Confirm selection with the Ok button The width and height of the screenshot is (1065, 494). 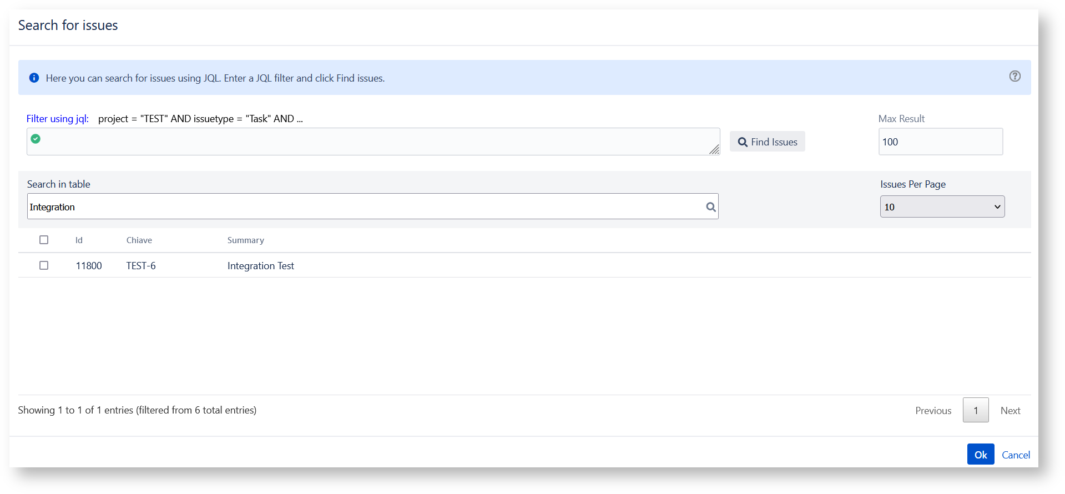click(x=980, y=455)
